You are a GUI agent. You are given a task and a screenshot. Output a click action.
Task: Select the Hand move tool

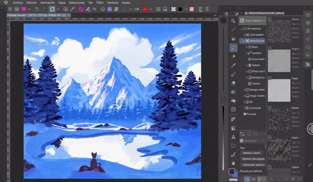233,163
